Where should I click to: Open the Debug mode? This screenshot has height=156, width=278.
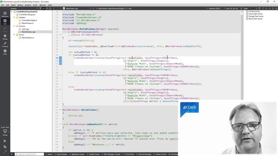[5, 37]
